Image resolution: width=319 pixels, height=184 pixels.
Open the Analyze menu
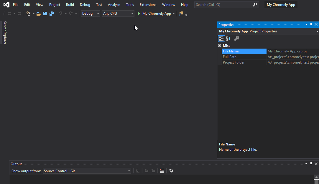tap(114, 5)
